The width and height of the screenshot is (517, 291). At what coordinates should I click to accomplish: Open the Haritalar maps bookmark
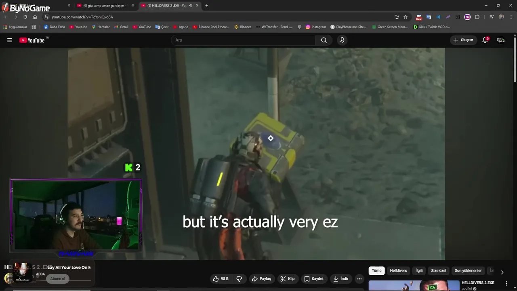tap(101, 27)
